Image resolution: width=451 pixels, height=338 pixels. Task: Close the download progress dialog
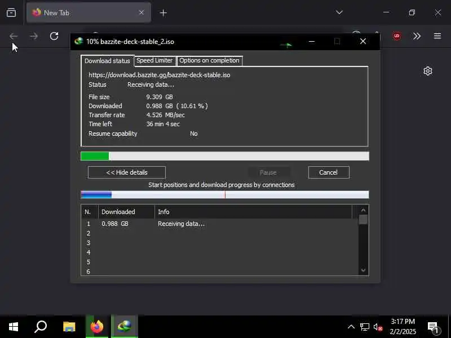click(x=363, y=41)
